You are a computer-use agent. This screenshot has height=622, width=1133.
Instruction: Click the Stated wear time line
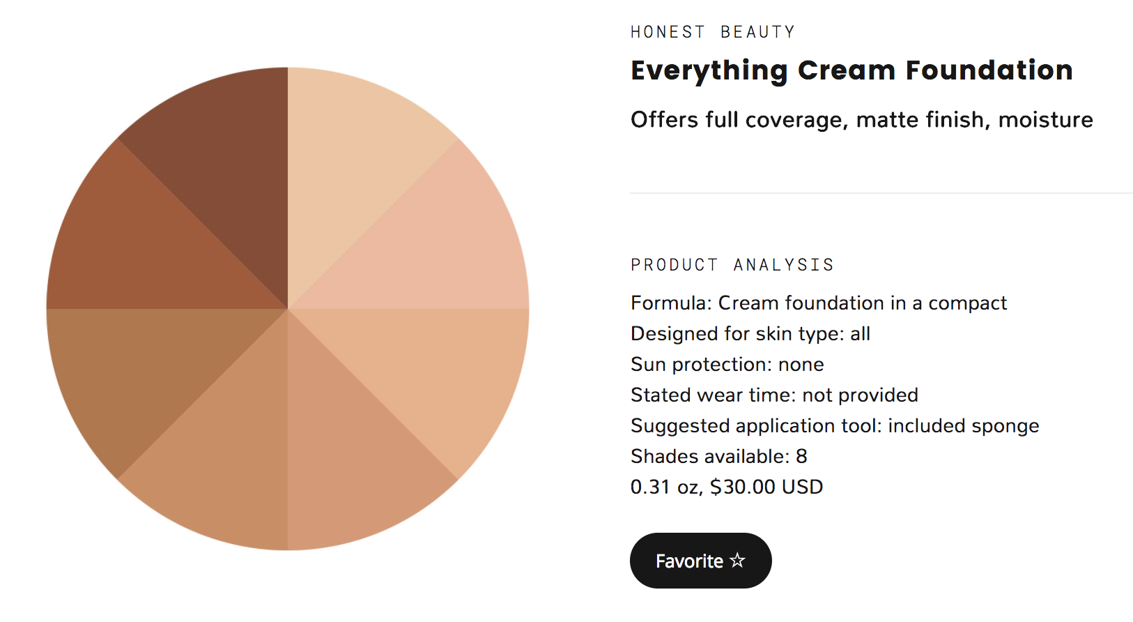pos(773,395)
